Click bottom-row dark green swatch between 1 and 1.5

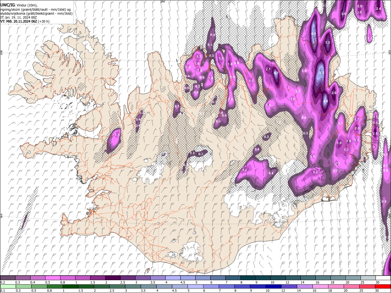71,286
